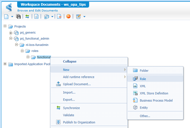Choose Business Process Model in submenu
The height and width of the screenshot is (128, 190).
pyautogui.click(x=156, y=100)
